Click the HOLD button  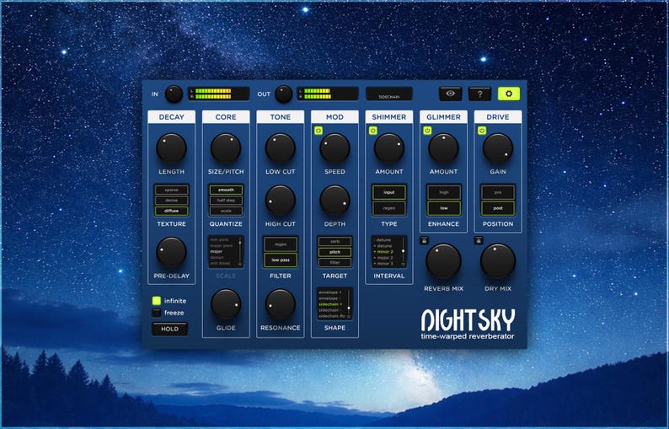click(x=170, y=329)
